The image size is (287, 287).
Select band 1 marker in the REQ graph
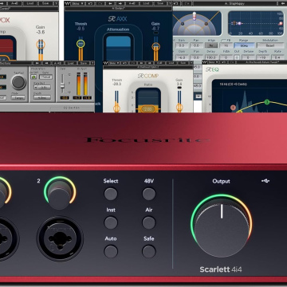point(234,108)
